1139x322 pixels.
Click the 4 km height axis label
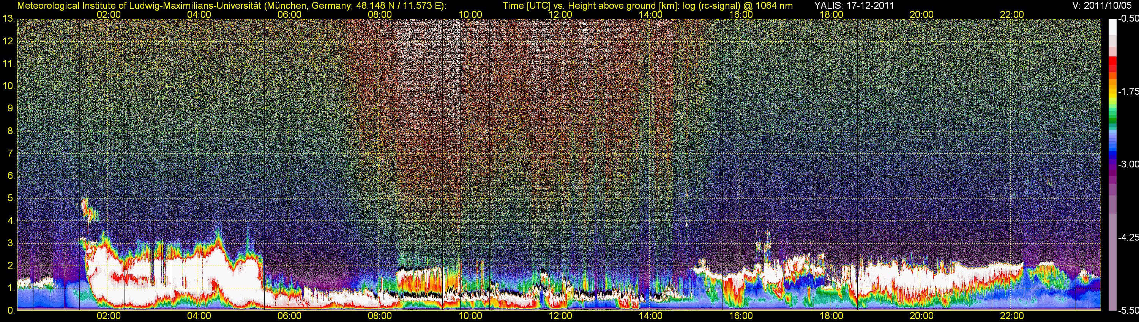[11, 221]
